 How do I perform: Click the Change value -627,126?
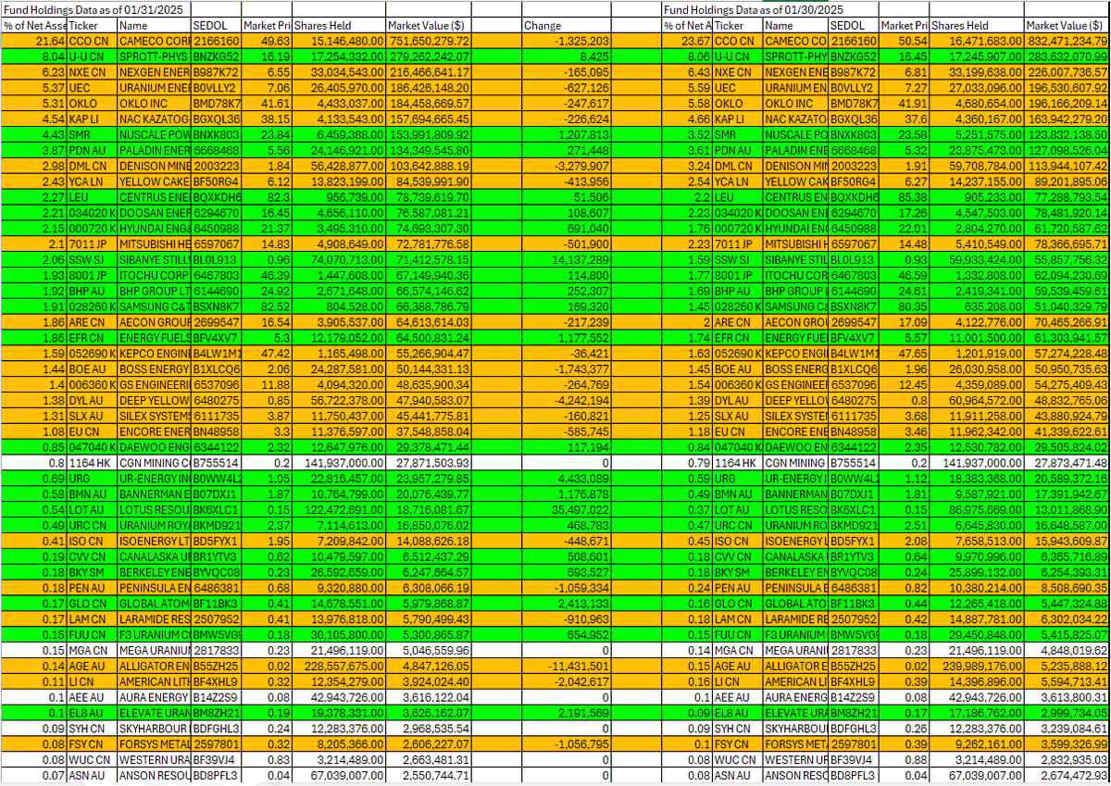tap(567, 86)
